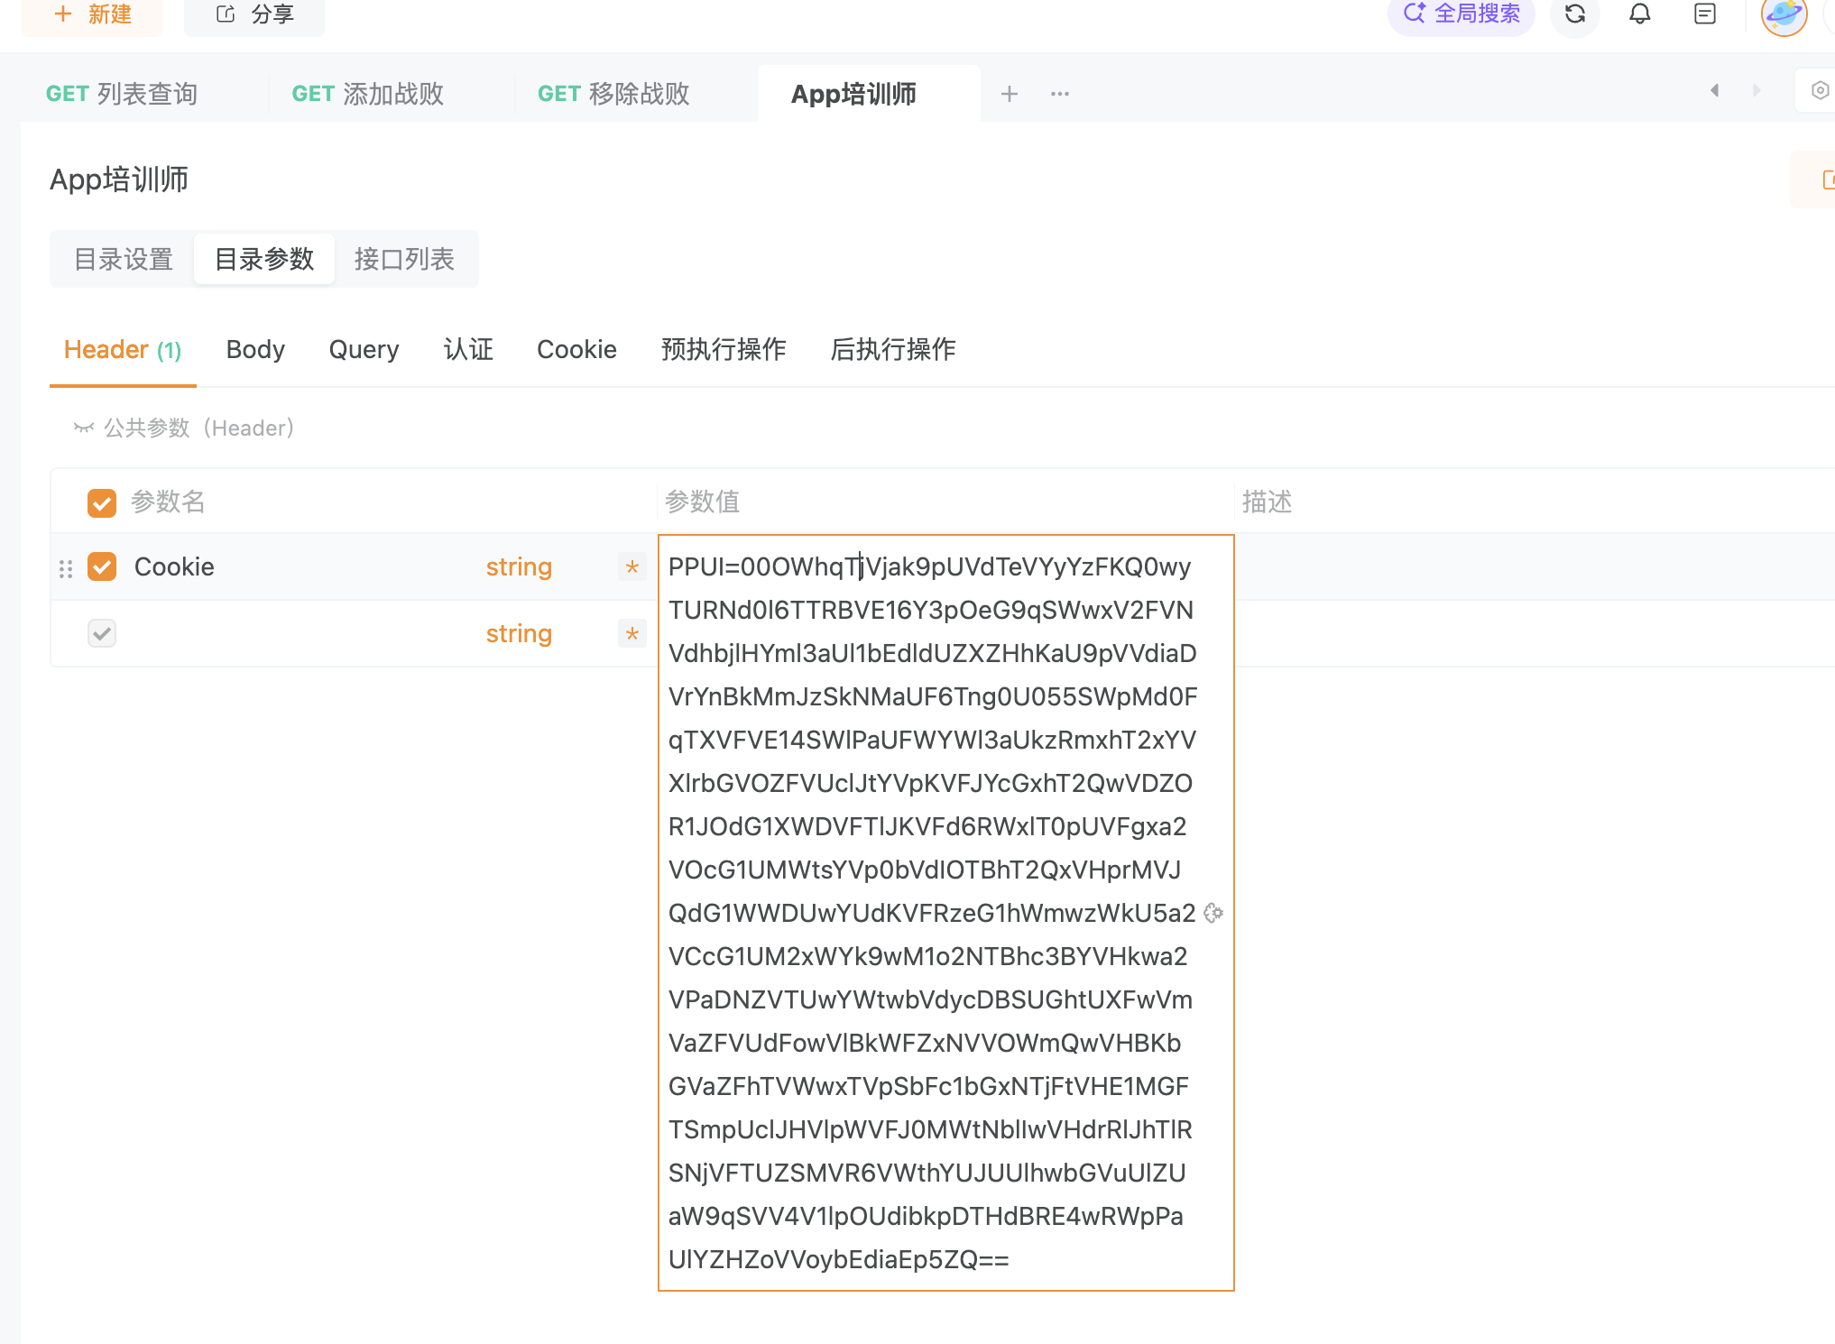
Task: Open the top bar document list icon
Action: (1705, 14)
